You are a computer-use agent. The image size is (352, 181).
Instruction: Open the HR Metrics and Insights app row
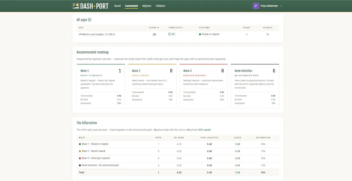pos(178,35)
